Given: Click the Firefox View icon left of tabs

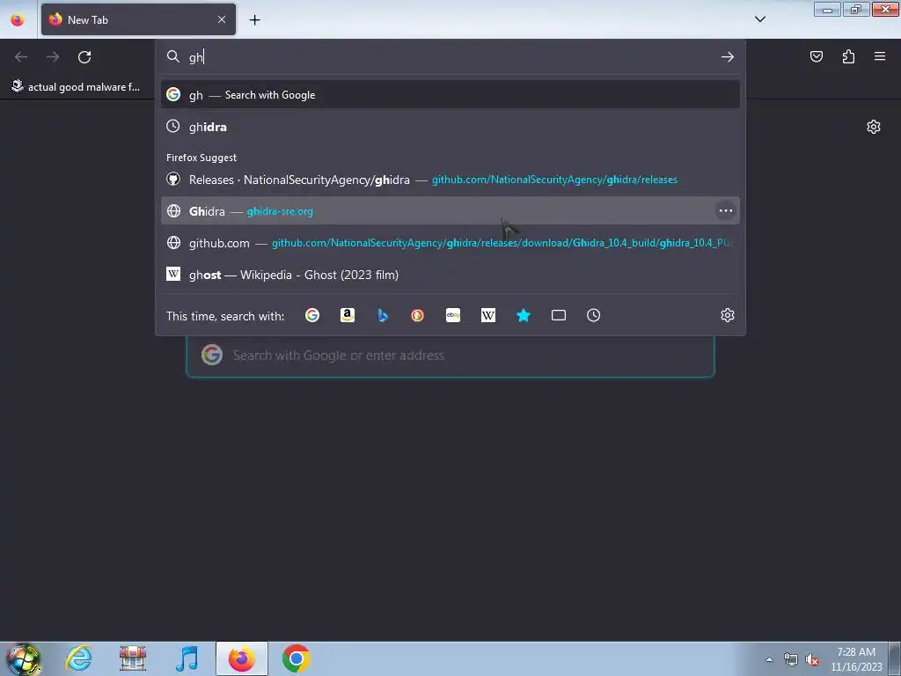Looking at the screenshot, I should pos(18,19).
